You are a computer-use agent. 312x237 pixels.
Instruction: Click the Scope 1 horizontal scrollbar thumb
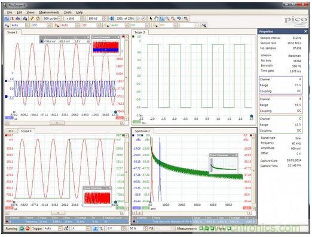click(x=57, y=123)
